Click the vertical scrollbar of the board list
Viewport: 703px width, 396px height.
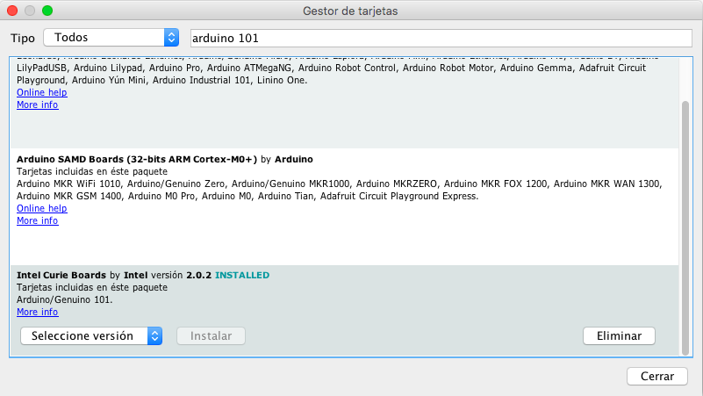685,227
